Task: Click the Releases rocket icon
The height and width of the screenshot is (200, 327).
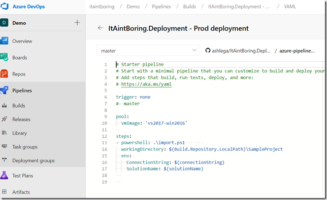Action: click(x=5, y=119)
